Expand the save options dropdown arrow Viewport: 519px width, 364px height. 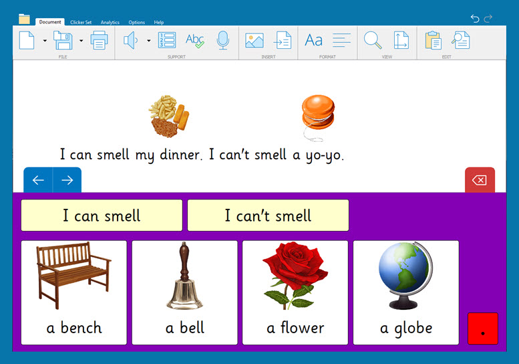(81, 41)
